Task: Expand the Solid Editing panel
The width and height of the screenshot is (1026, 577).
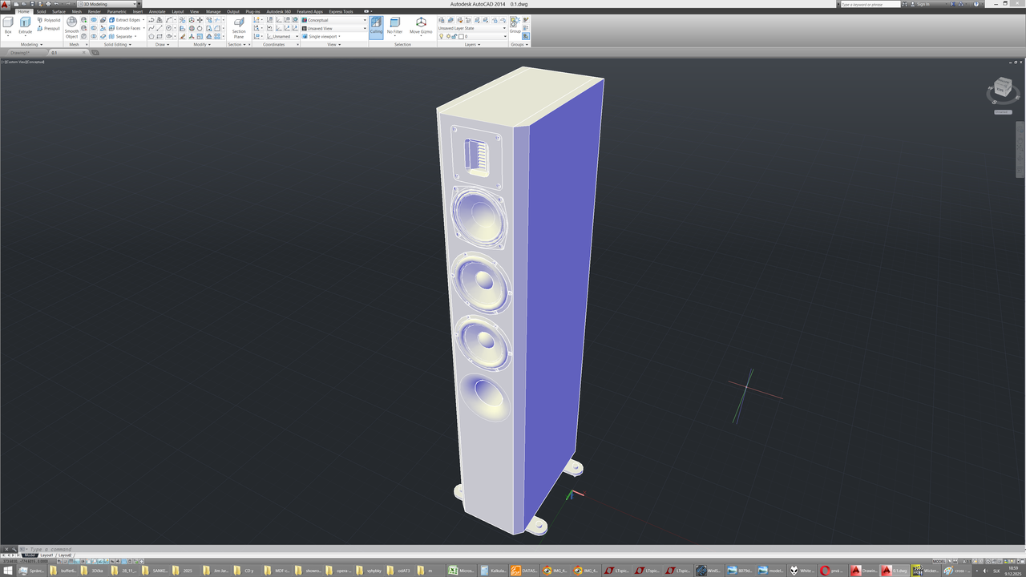Action: pyautogui.click(x=116, y=45)
